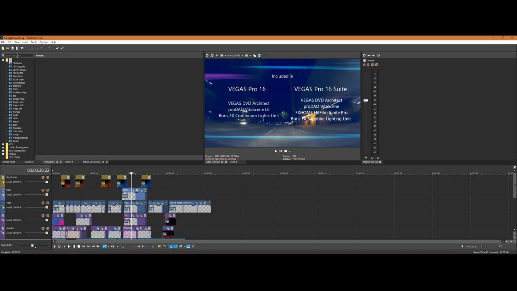Toggle Automatic Crossfades on timeline toolbar

(x=175, y=246)
